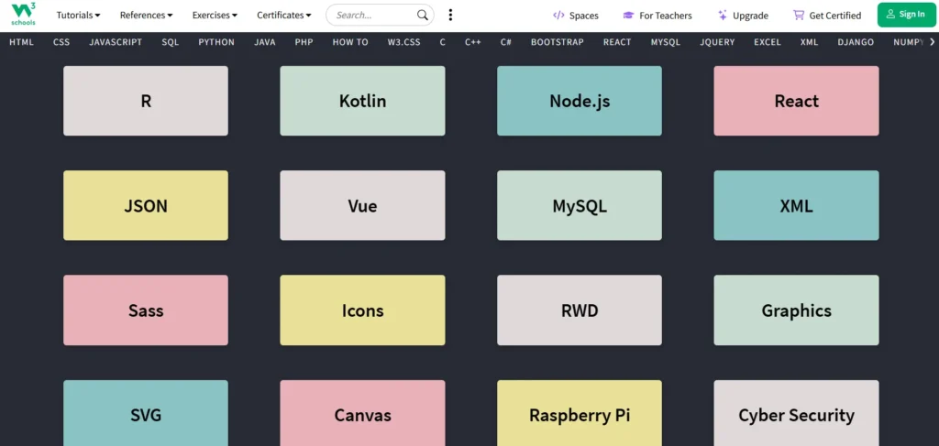Click the search magnifier icon
The width and height of the screenshot is (939, 446).
423,15
